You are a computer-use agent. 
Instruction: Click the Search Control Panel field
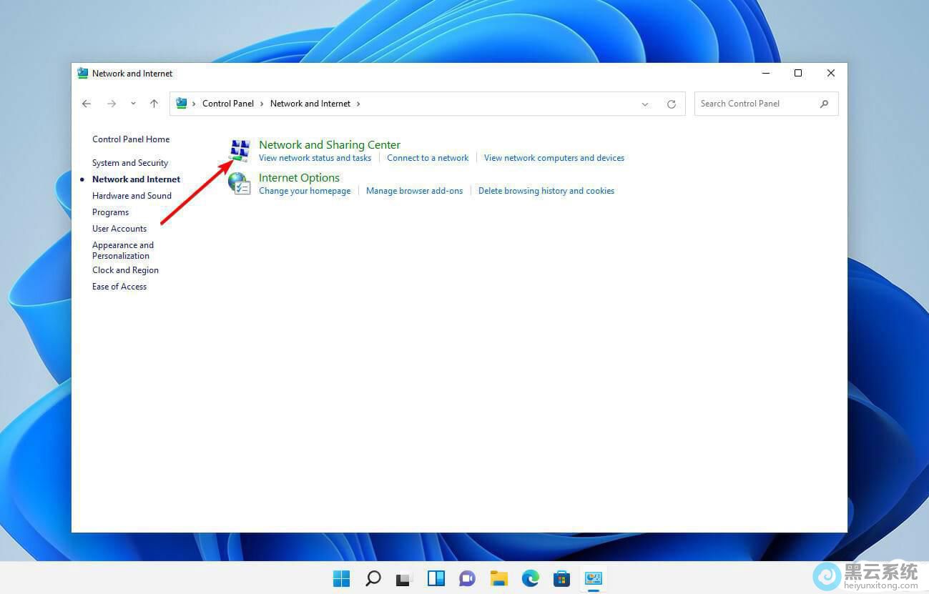(x=757, y=104)
